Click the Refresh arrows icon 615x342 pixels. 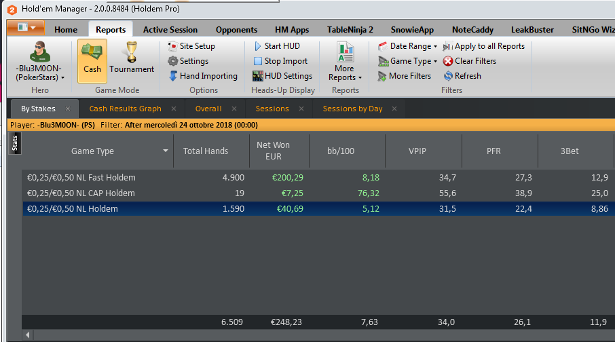click(448, 76)
